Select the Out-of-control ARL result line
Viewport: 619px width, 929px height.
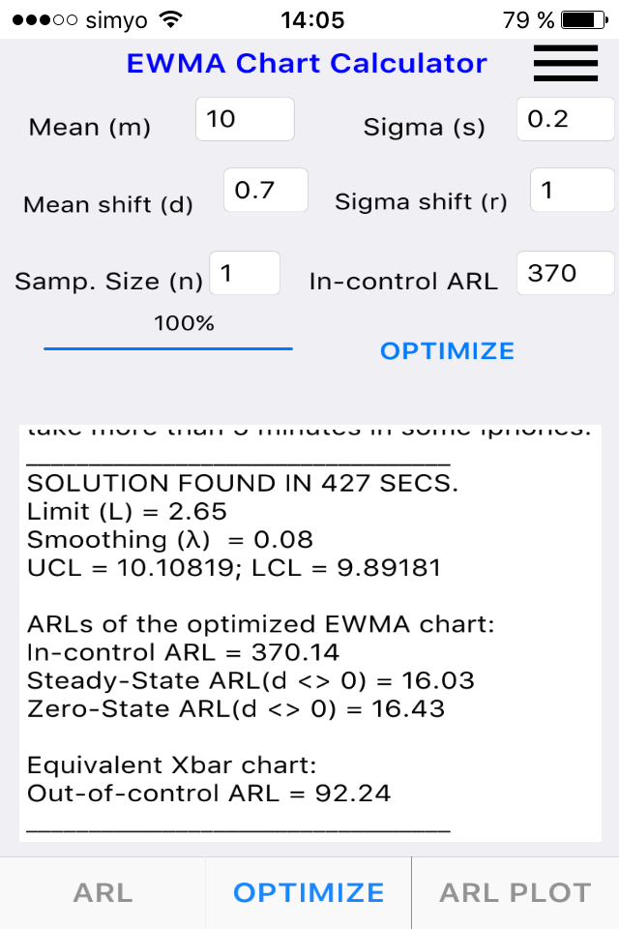pyautogui.click(x=209, y=794)
